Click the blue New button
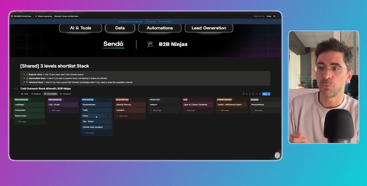The width and height of the screenshot is (367, 186). pos(264,94)
